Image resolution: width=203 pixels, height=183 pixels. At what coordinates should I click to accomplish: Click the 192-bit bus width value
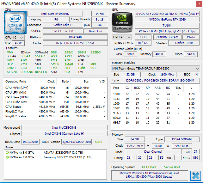[x=191, y=37]
